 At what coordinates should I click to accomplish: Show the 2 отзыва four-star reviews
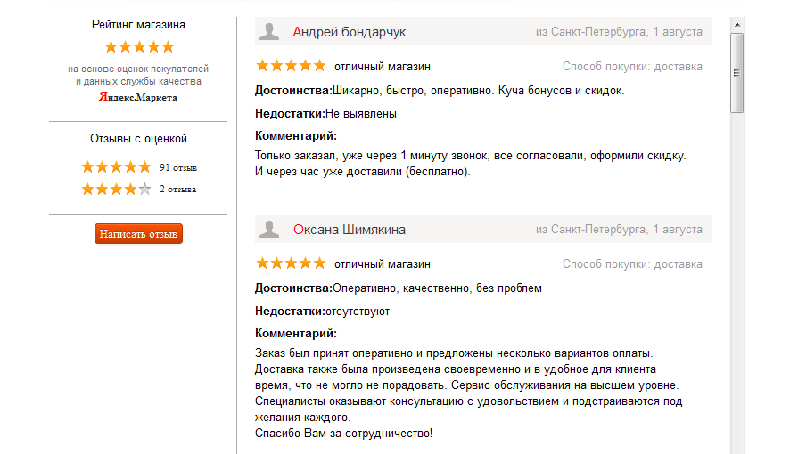point(178,189)
